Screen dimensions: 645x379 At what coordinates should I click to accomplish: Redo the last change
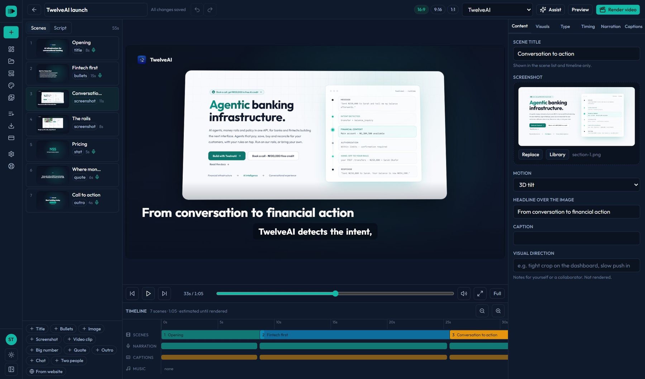(210, 10)
